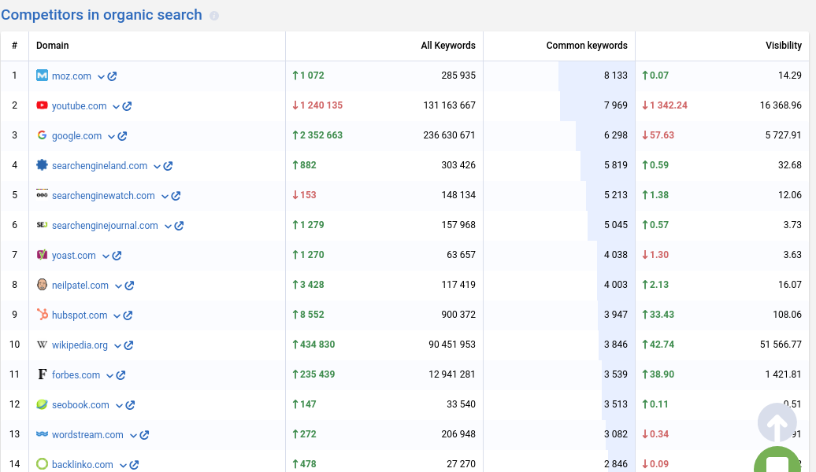Click the YouTube favicon in row 2
This screenshot has width=816, height=472.
click(43, 105)
